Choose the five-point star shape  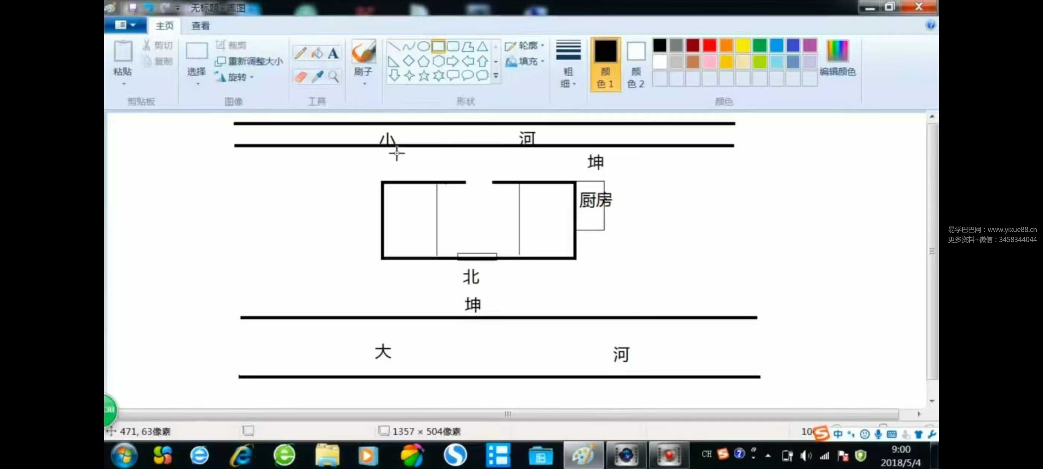click(424, 76)
